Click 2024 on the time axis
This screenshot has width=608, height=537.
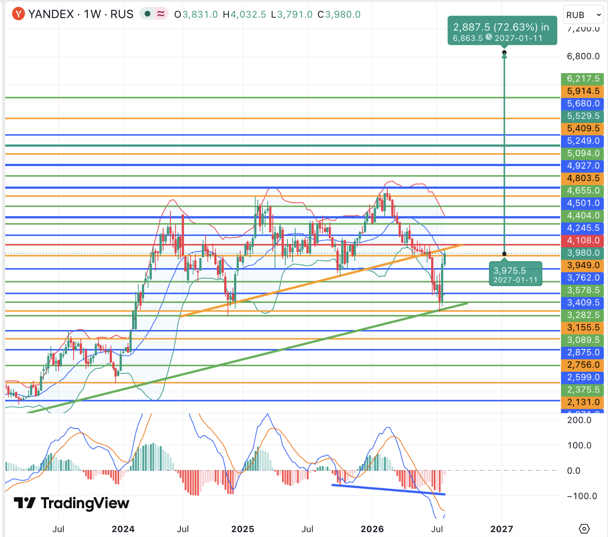123,529
